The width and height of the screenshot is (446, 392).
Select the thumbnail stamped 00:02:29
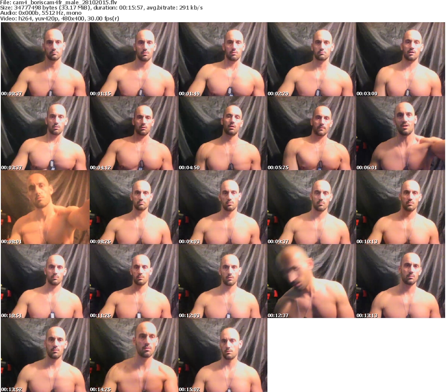coord(312,59)
